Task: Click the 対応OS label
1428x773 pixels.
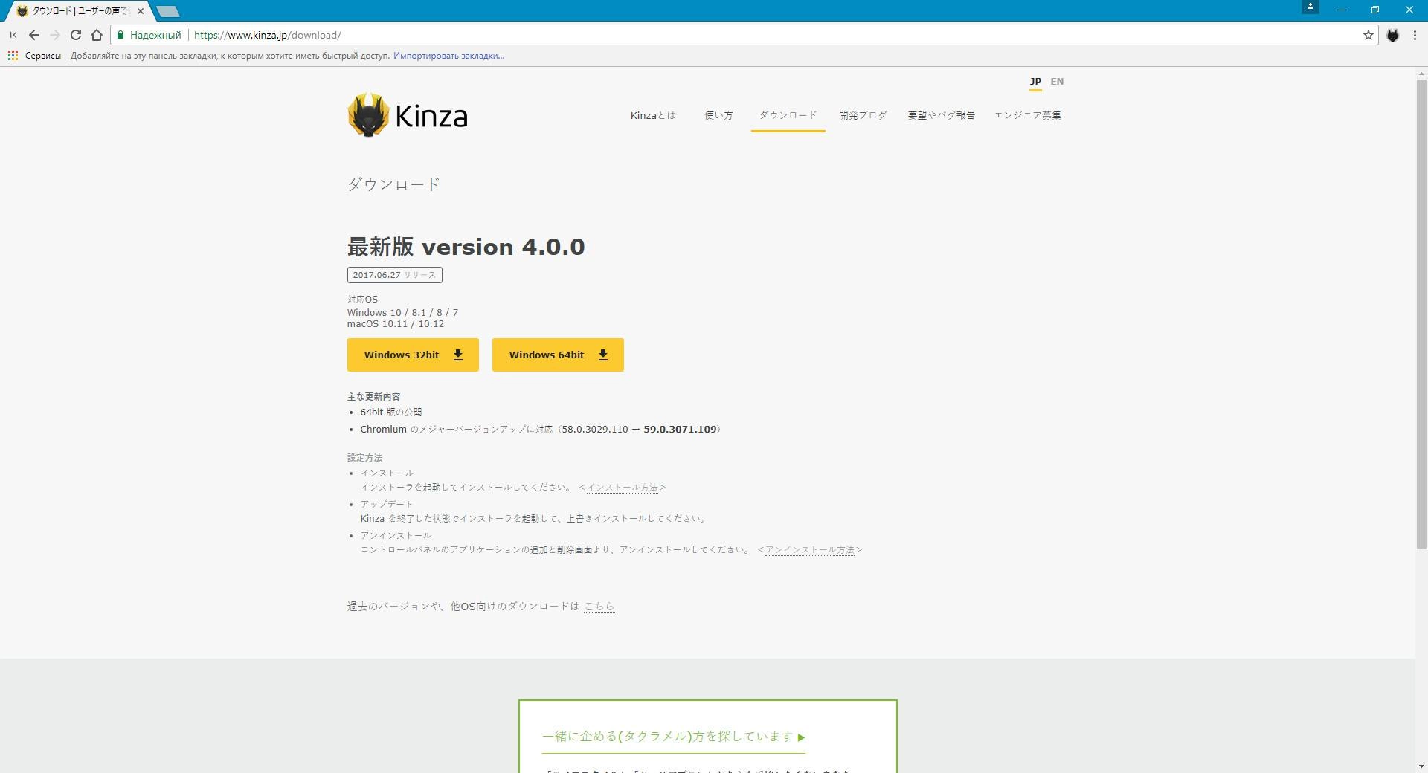Action: 362,300
